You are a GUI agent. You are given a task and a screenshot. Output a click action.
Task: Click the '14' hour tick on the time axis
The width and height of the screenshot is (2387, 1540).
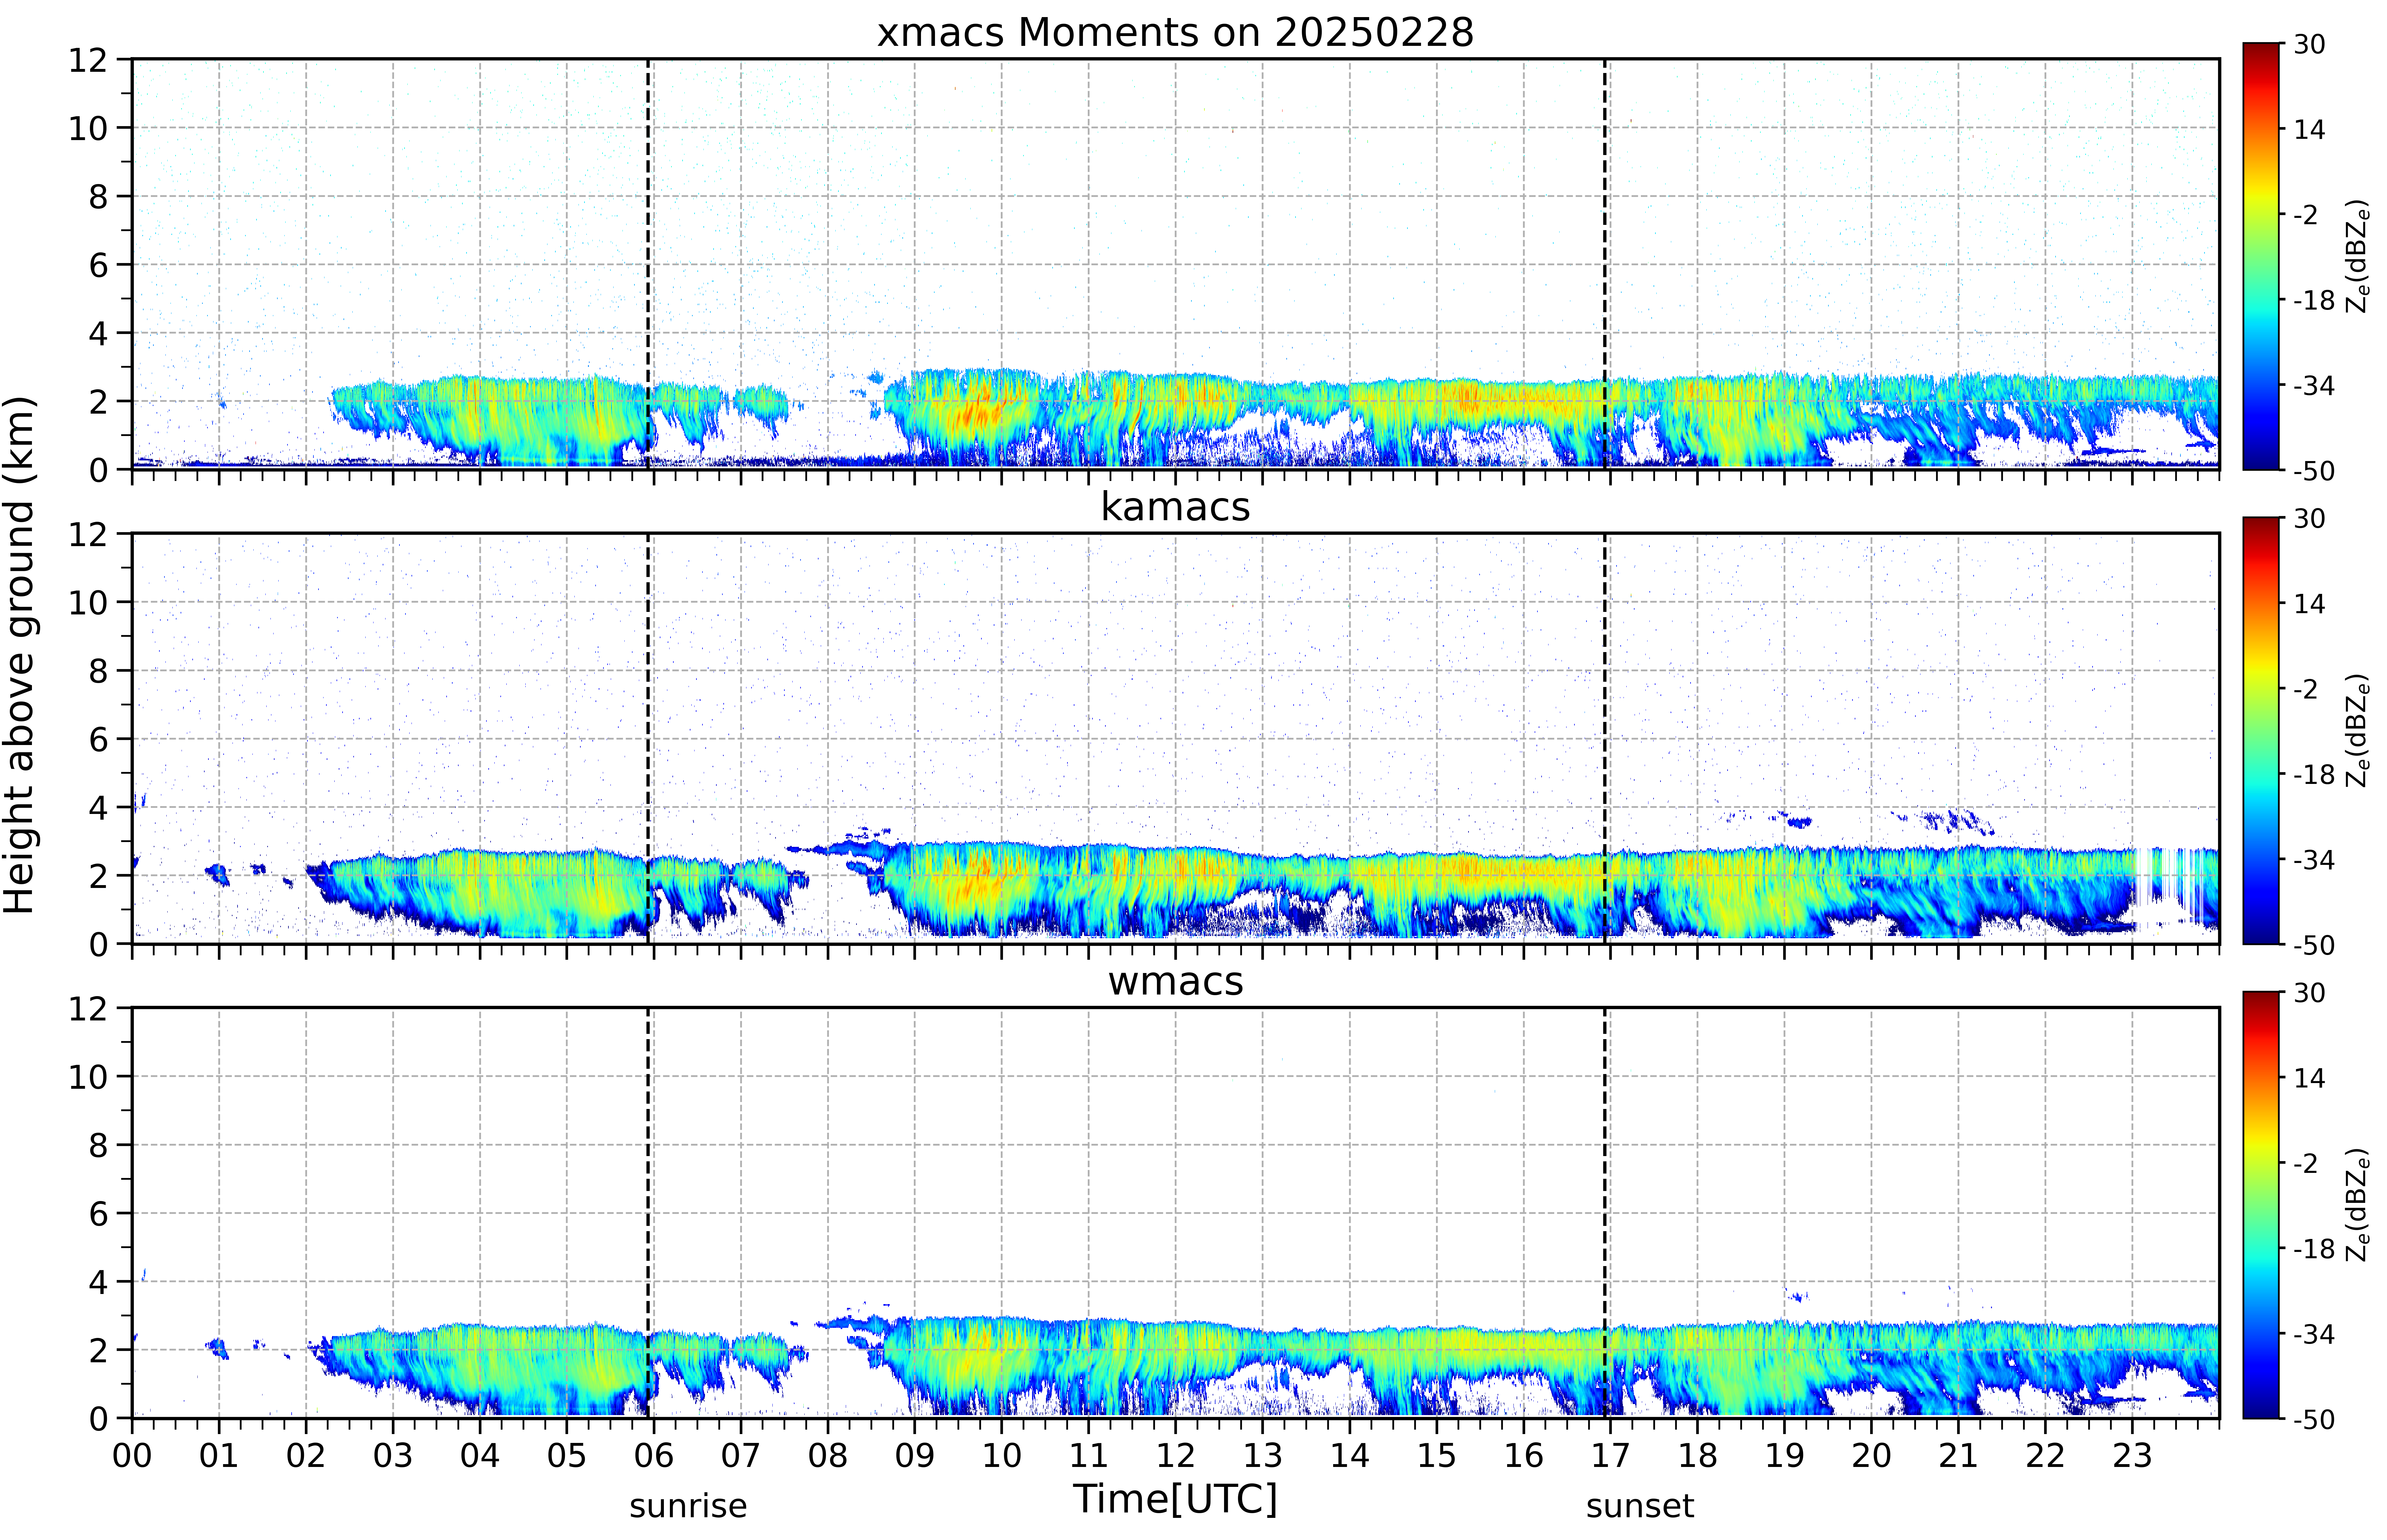pyautogui.click(x=1350, y=1456)
